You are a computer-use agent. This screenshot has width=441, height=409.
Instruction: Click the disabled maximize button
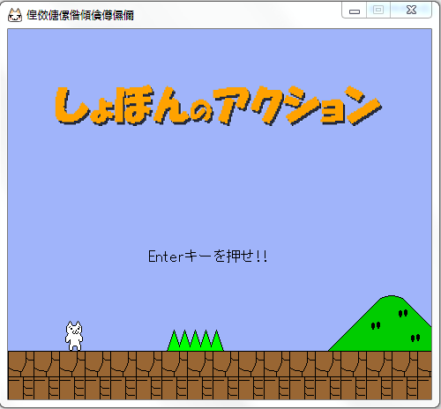coord(378,11)
